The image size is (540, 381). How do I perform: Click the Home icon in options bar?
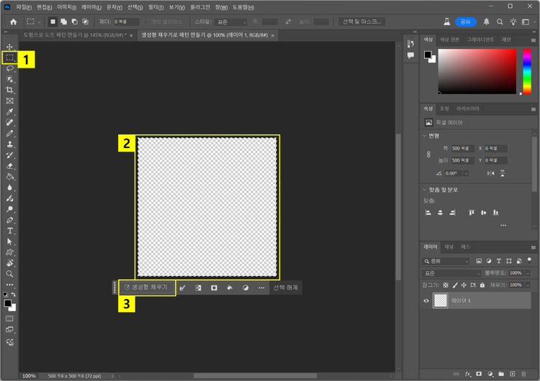tap(13, 22)
